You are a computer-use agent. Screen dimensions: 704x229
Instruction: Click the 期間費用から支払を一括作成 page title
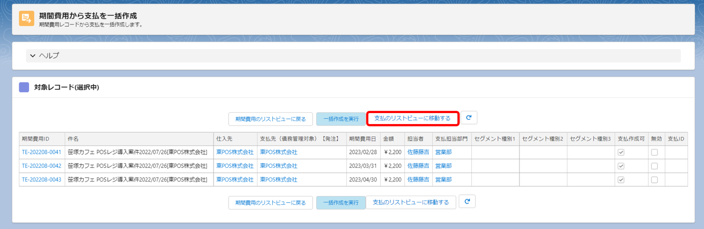pyautogui.click(x=88, y=16)
